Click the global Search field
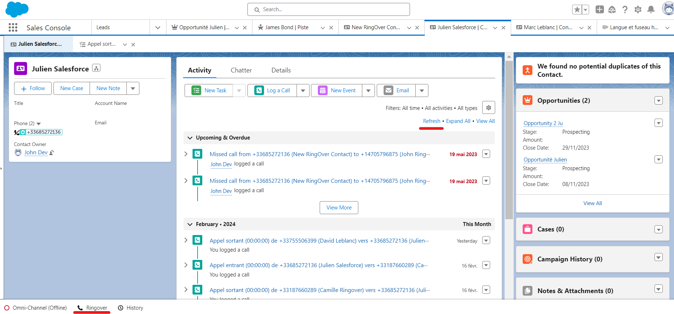The height and width of the screenshot is (314, 674). 329,9
